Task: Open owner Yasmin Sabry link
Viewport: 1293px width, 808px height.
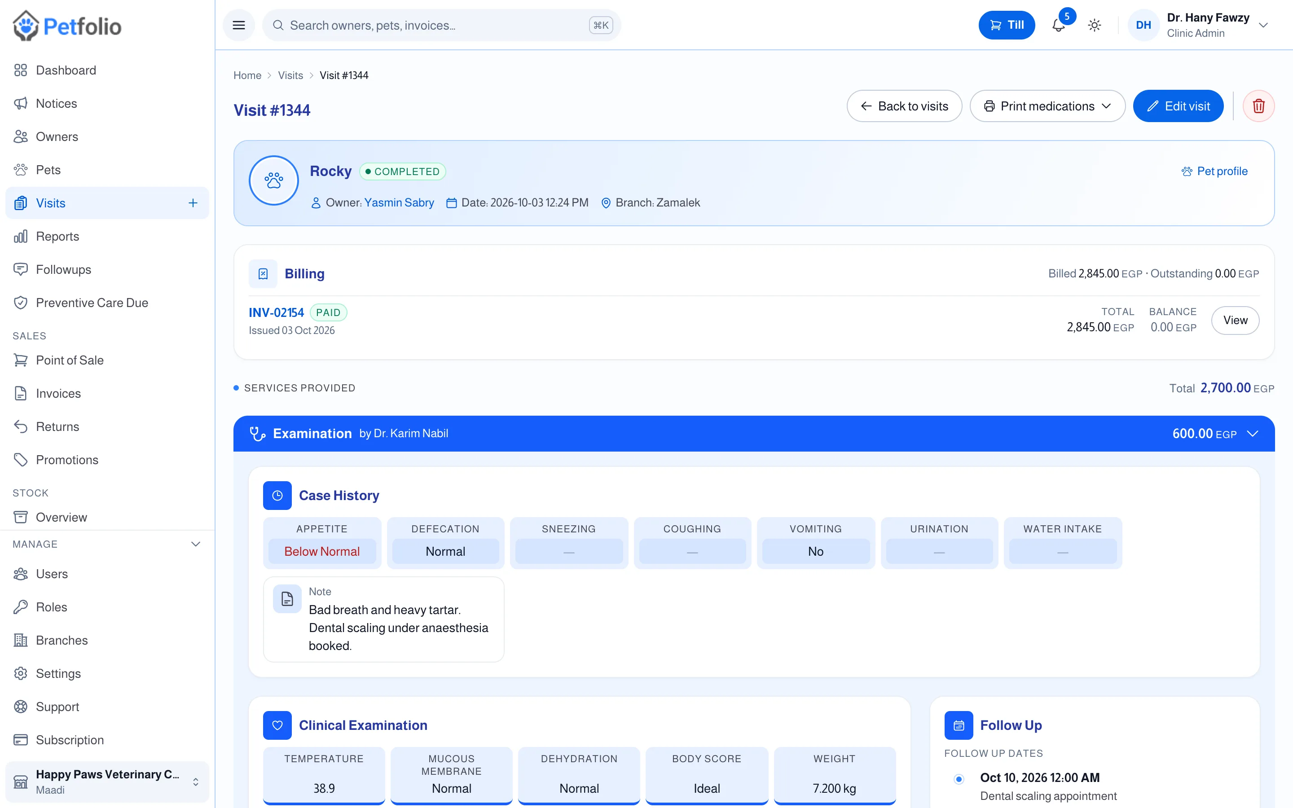Action: pos(399,202)
